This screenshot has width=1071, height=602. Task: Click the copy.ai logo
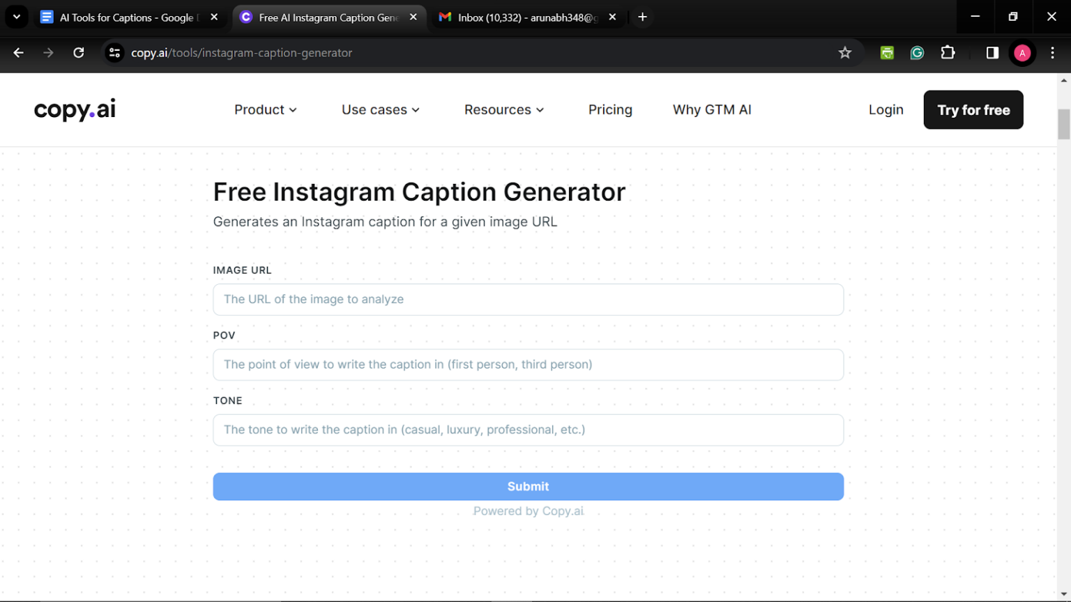click(x=73, y=109)
